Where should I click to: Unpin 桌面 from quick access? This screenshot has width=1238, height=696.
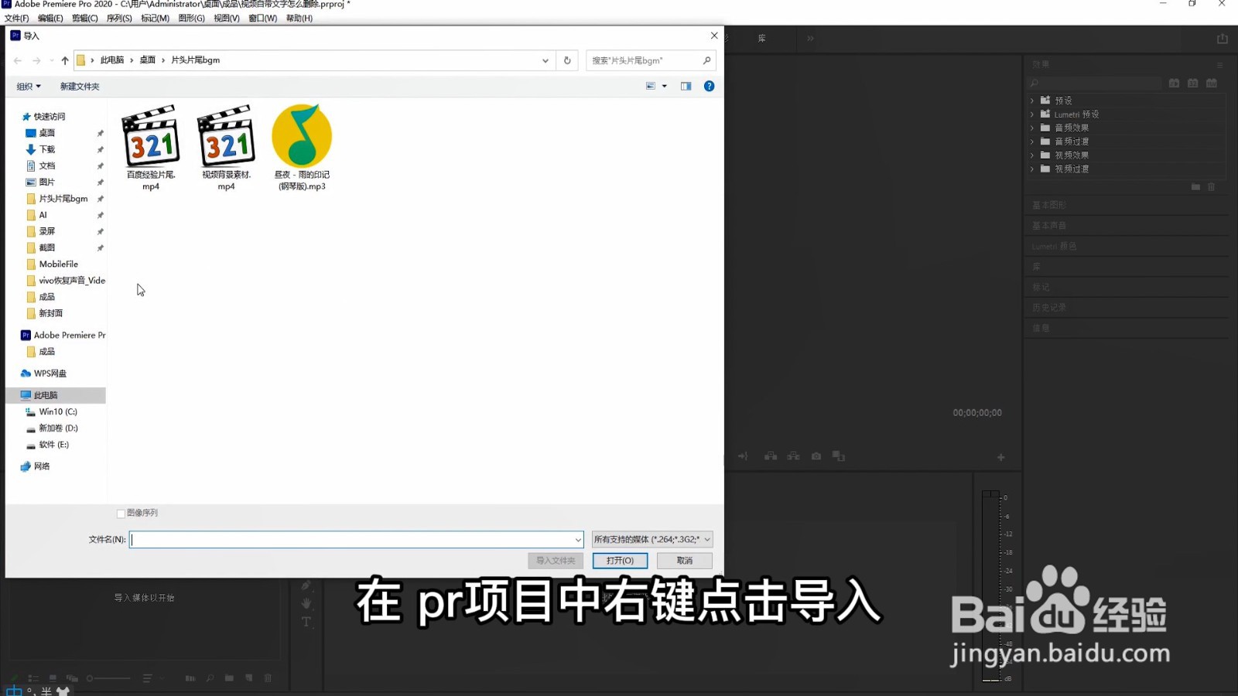tap(100, 132)
